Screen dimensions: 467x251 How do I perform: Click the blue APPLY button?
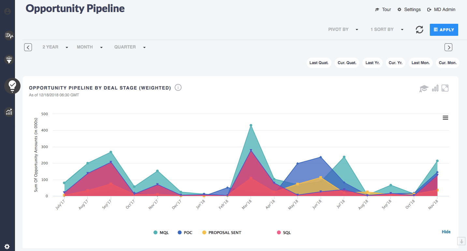[x=444, y=29]
